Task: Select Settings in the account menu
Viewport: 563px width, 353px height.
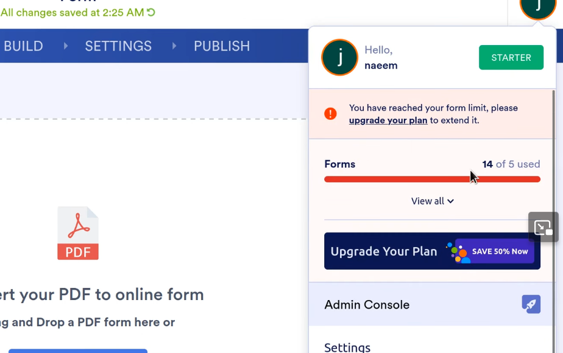Action: coord(347,347)
